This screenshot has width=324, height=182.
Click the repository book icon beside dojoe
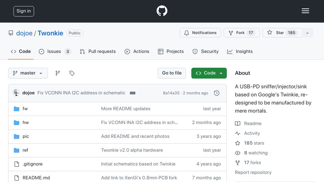11,33
